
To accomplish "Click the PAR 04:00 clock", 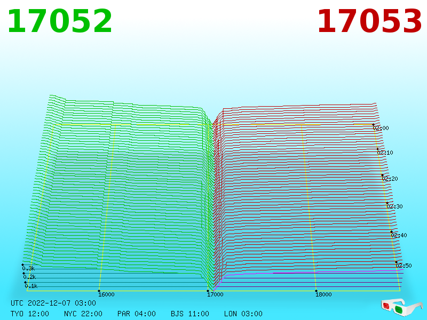I will pos(137,314).
